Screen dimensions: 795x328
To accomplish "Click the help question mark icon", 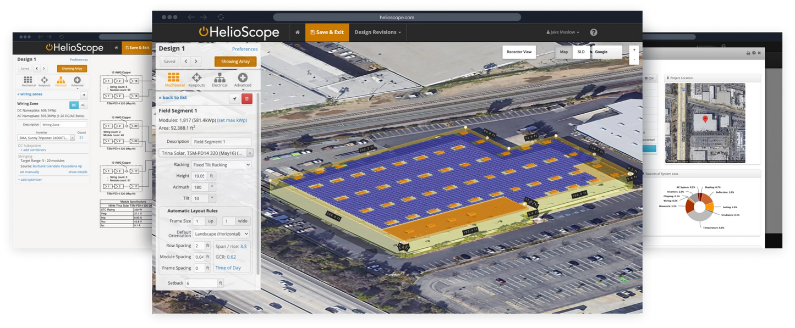I will (594, 32).
